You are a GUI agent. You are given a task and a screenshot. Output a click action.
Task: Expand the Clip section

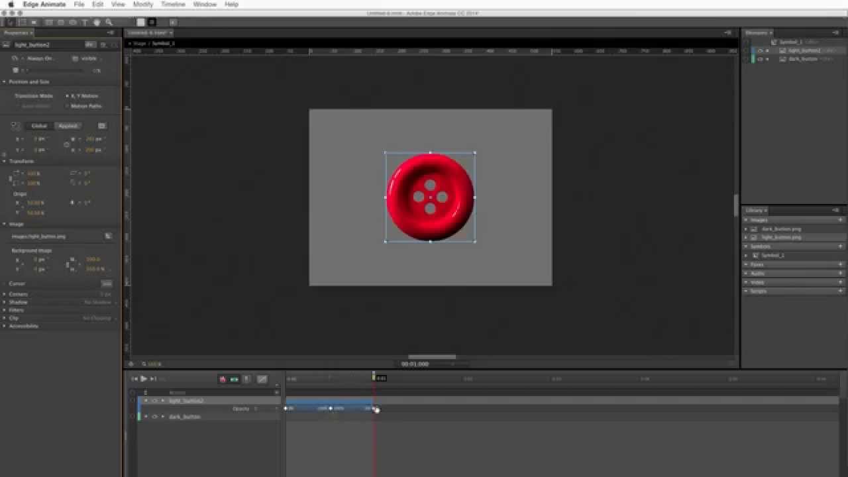(x=5, y=318)
